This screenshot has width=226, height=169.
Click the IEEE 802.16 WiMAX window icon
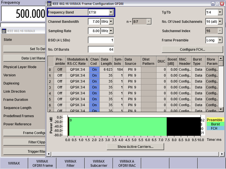pyautogui.click(x=4, y=31)
